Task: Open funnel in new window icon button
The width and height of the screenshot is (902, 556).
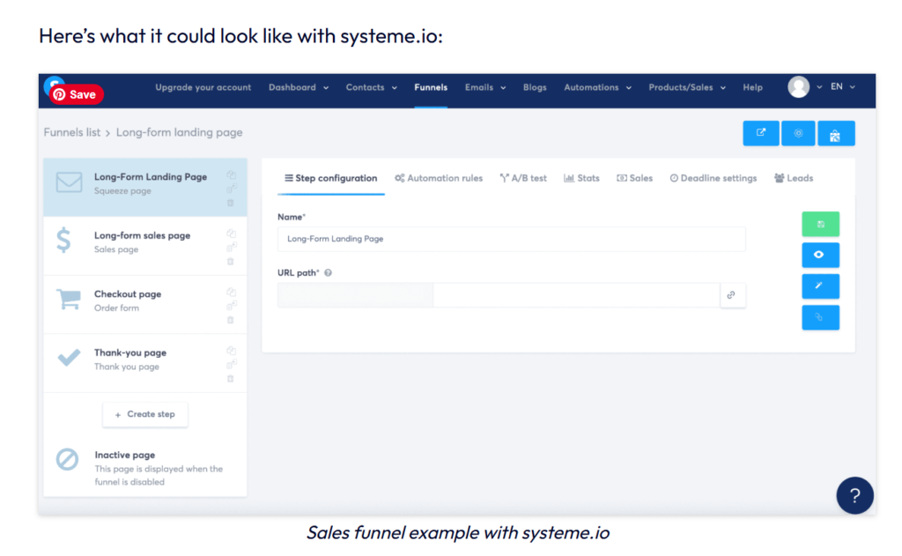Action: click(760, 133)
